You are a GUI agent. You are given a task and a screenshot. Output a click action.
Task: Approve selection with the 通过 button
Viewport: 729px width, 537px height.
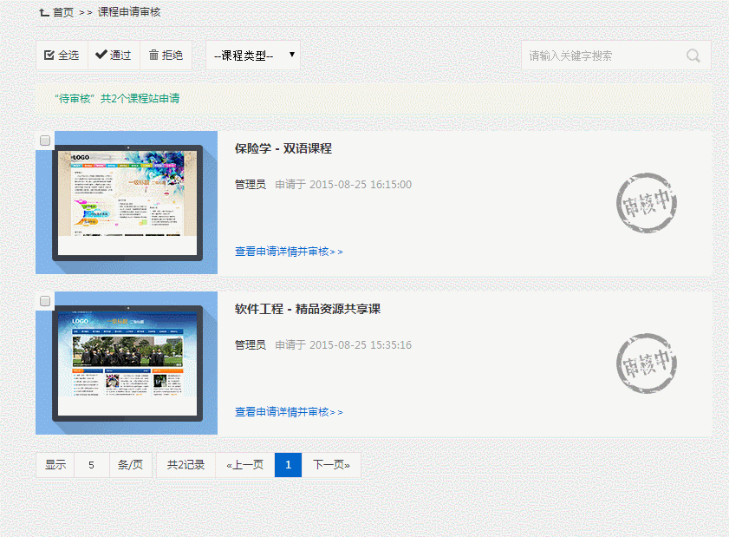(114, 56)
